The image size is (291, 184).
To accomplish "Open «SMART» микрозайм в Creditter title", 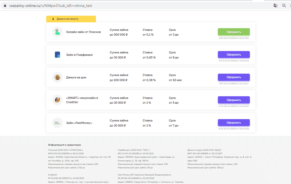I will click(x=82, y=100).
